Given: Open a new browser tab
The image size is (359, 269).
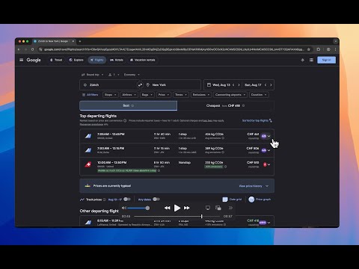Looking at the screenshot, I should 80,41.
